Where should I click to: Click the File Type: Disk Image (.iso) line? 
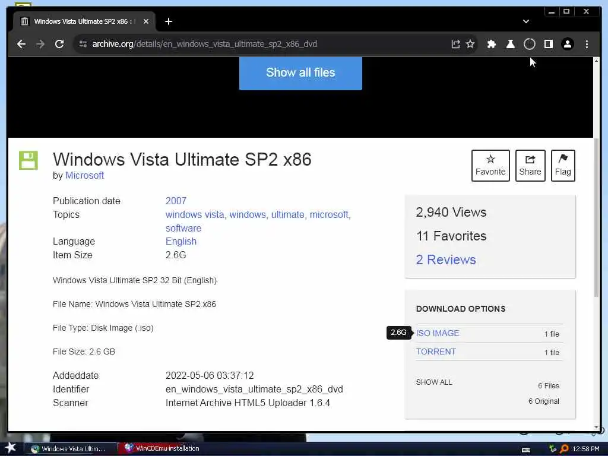pos(103,328)
